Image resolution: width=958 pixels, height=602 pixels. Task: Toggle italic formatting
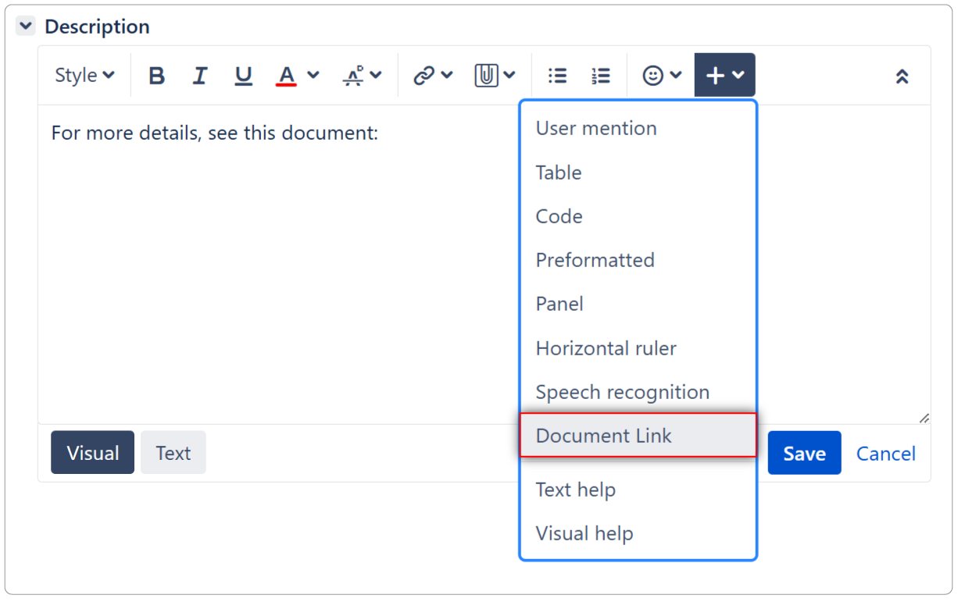pos(200,74)
